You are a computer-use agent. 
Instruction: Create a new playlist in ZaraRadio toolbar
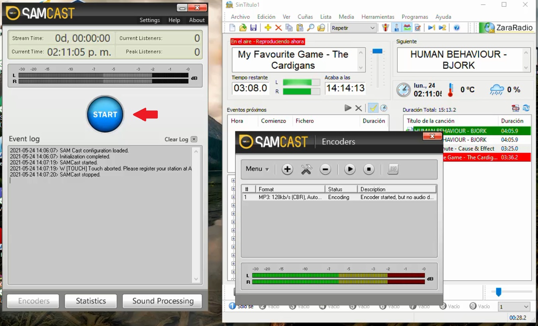232,28
